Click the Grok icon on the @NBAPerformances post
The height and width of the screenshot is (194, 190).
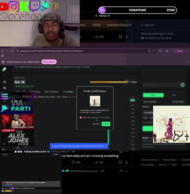click(121, 171)
